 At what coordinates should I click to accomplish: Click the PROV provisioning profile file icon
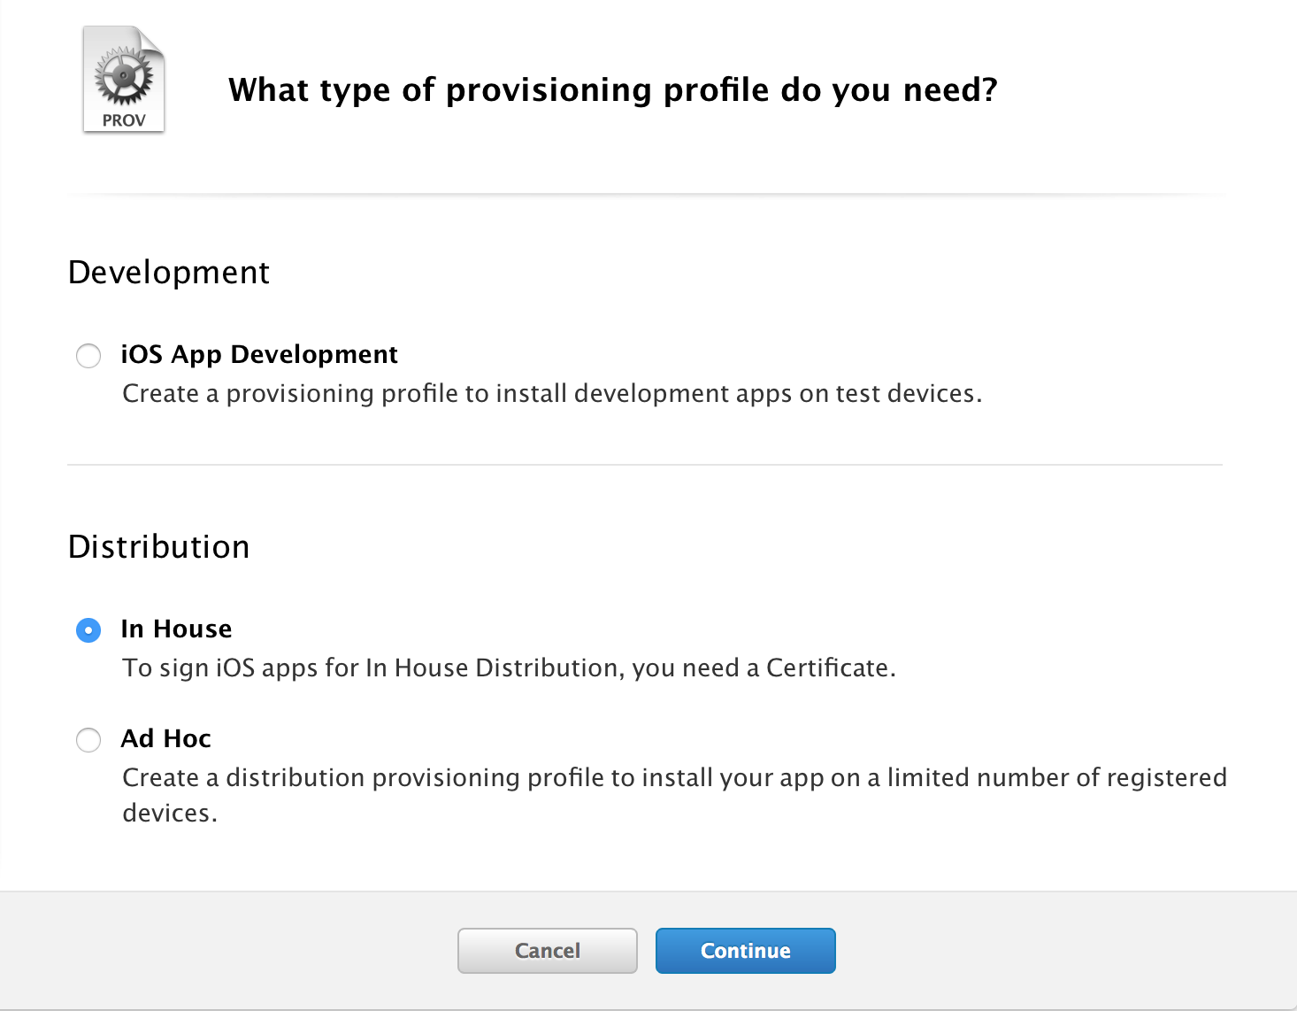coord(124,81)
